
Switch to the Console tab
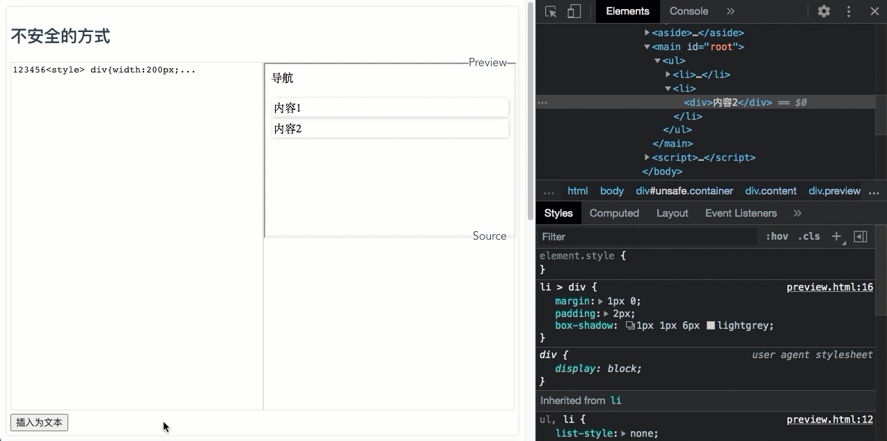pyautogui.click(x=688, y=11)
